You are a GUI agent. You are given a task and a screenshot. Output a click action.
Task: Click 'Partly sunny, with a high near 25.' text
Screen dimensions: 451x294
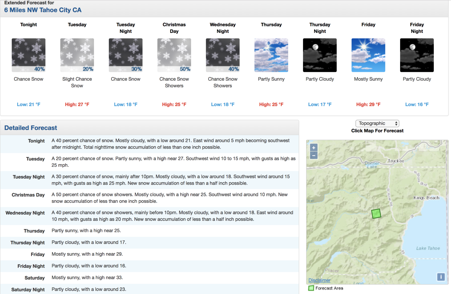[x=86, y=231]
